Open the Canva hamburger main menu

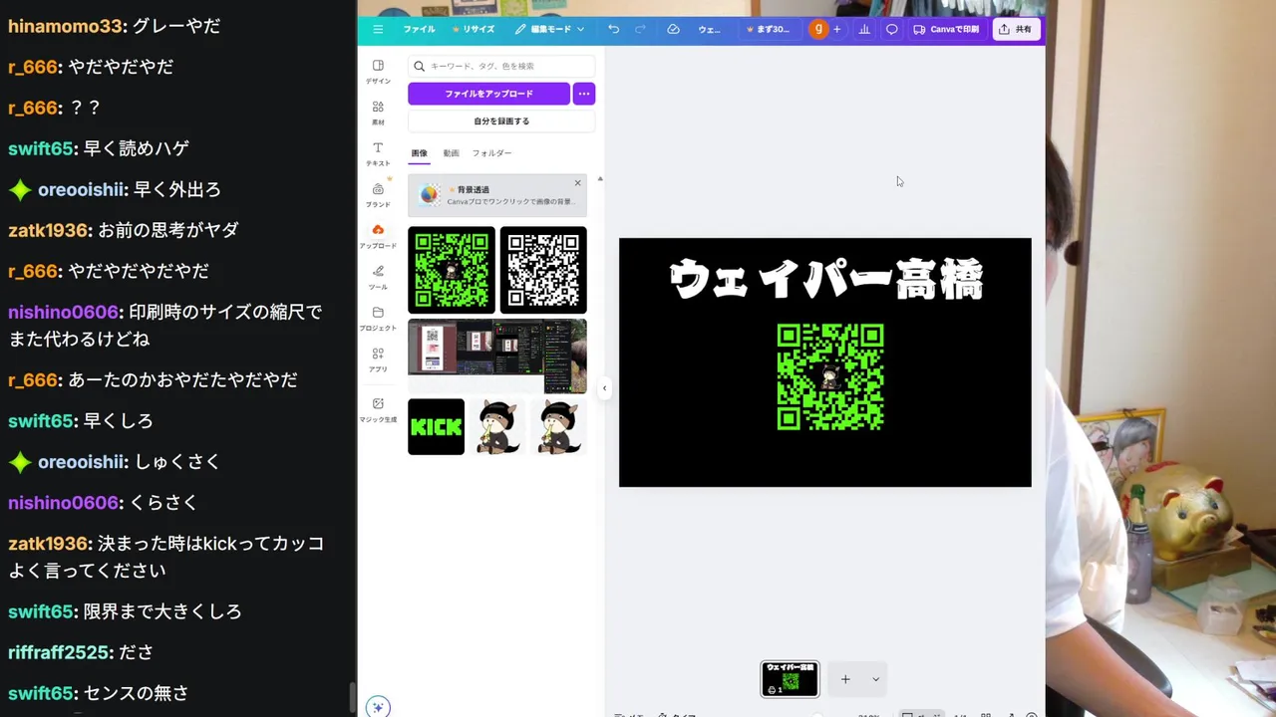click(x=378, y=29)
